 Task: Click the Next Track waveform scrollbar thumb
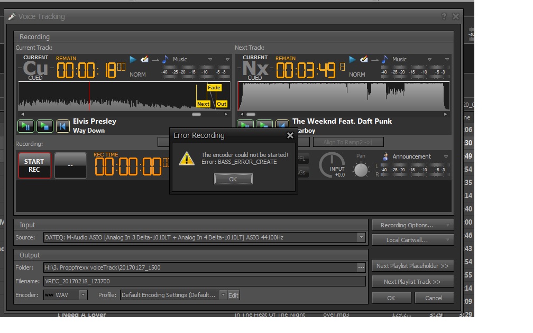pos(251,115)
